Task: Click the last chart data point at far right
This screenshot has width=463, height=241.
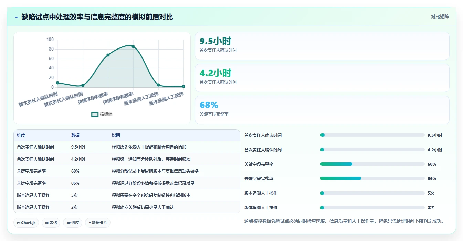Action: 183,86
